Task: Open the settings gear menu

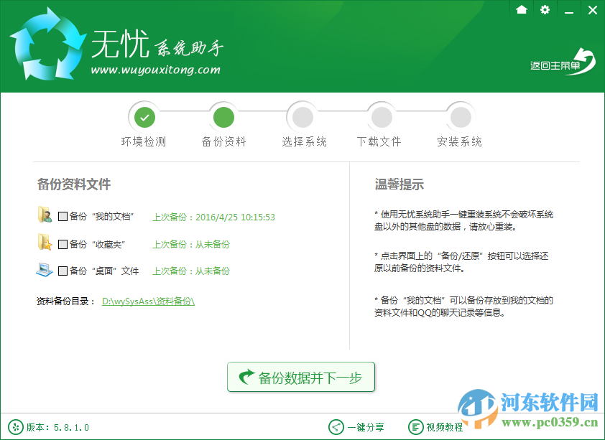Action: tap(545, 10)
